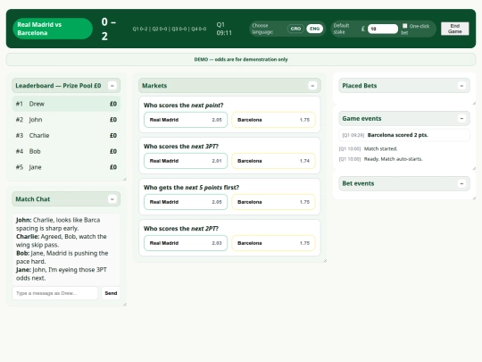Image resolution: width=482 pixels, height=362 pixels.
Task: Click the resize handle of Markets panel
Action: [x=325, y=260]
